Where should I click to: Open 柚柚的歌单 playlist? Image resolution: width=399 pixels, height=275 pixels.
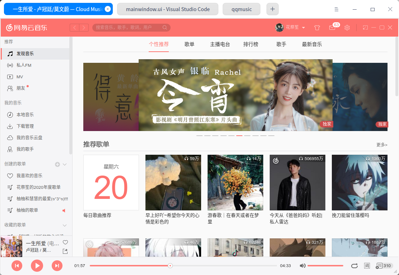(35, 210)
